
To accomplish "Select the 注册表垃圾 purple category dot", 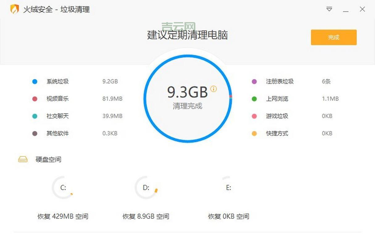I will click(254, 81).
